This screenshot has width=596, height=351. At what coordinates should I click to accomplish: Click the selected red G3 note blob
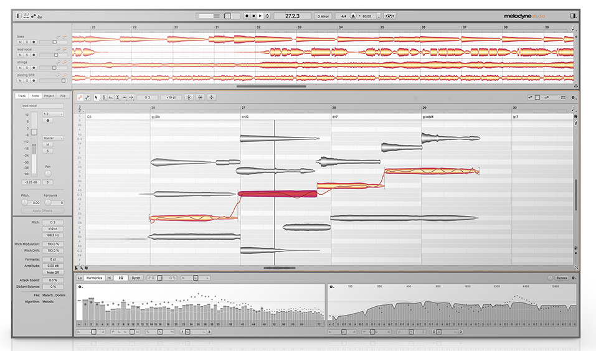278,194
